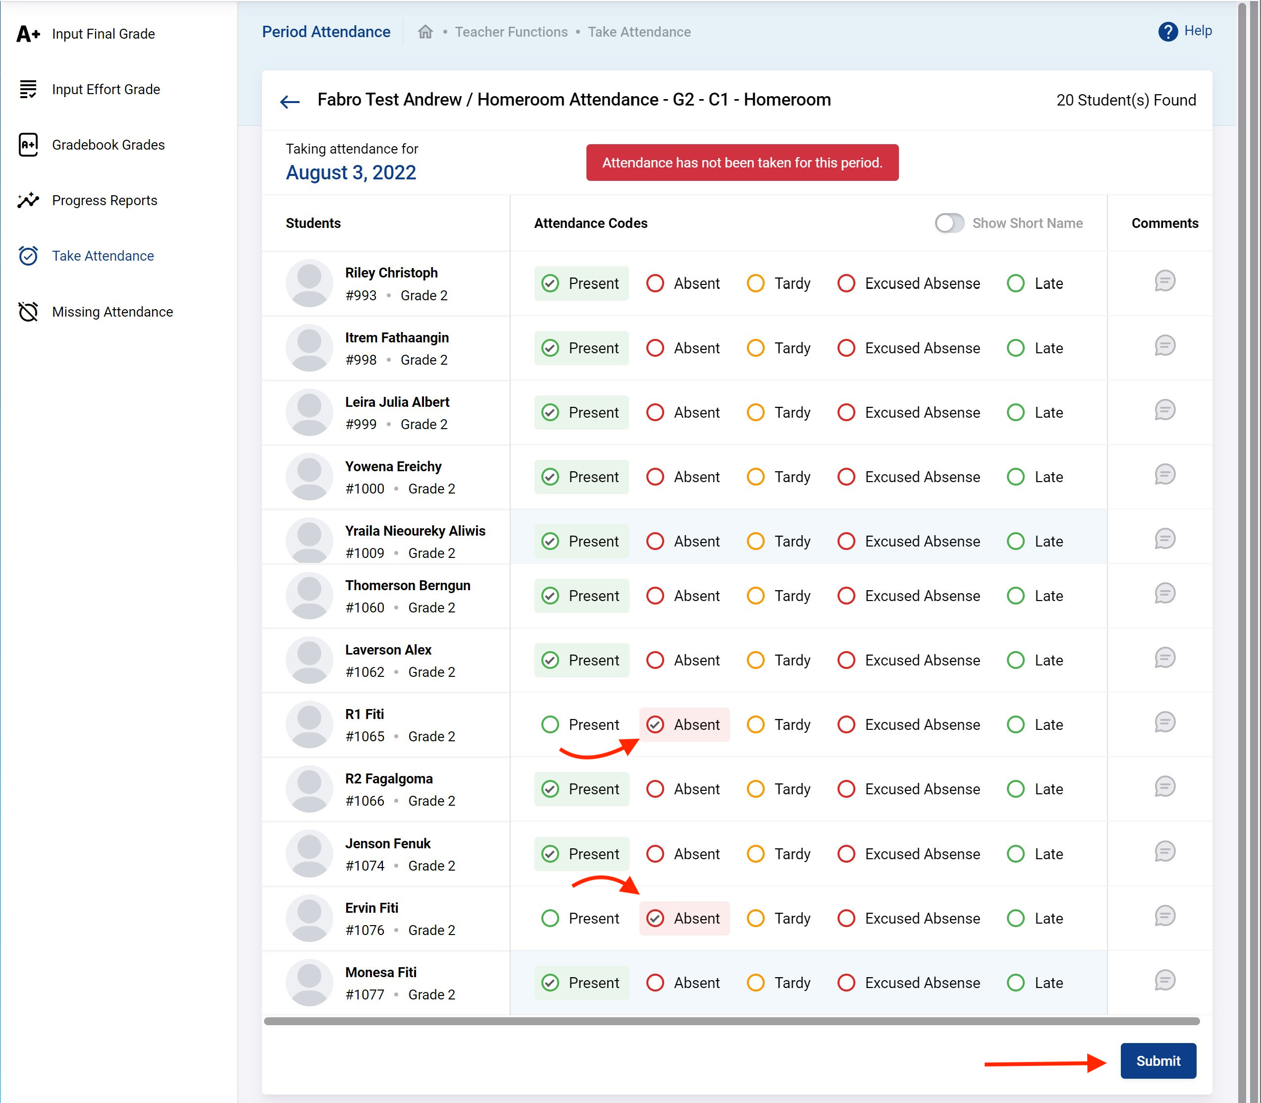Open Gradebook Grades in the sidebar
The image size is (1261, 1103).
[108, 145]
